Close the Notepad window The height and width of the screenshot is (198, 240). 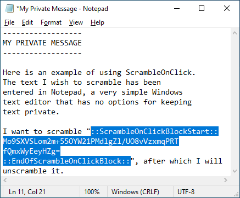click(x=227, y=8)
